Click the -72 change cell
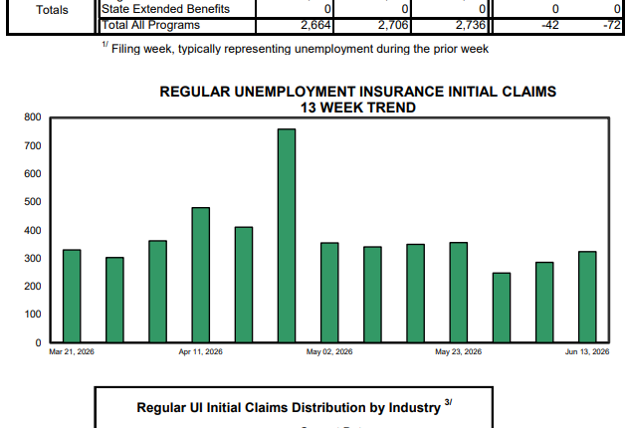 (x=612, y=25)
